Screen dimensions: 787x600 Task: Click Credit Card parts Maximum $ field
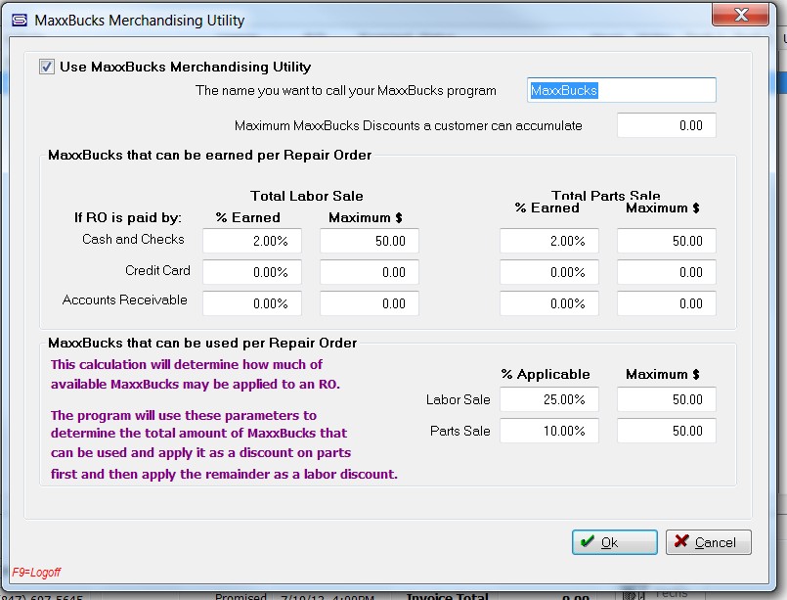tap(667, 272)
